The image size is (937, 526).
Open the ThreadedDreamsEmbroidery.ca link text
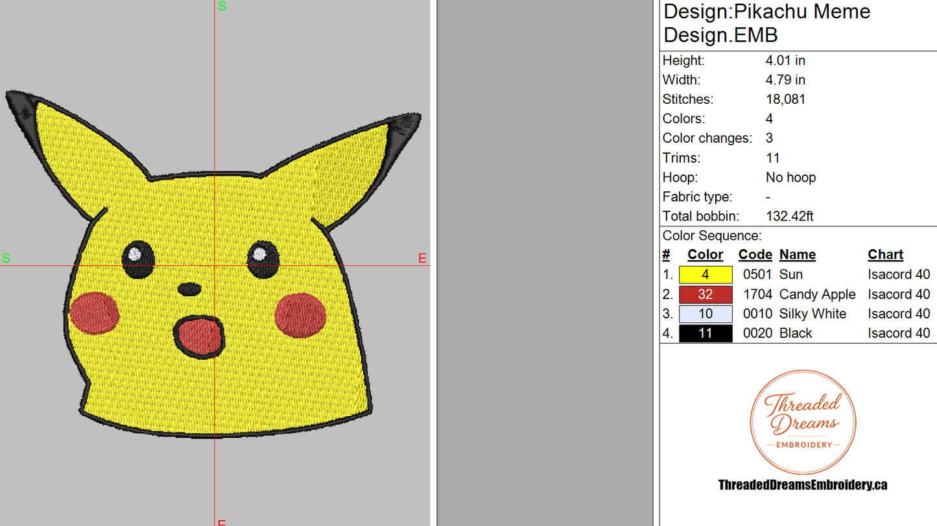(x=803, y=484)
